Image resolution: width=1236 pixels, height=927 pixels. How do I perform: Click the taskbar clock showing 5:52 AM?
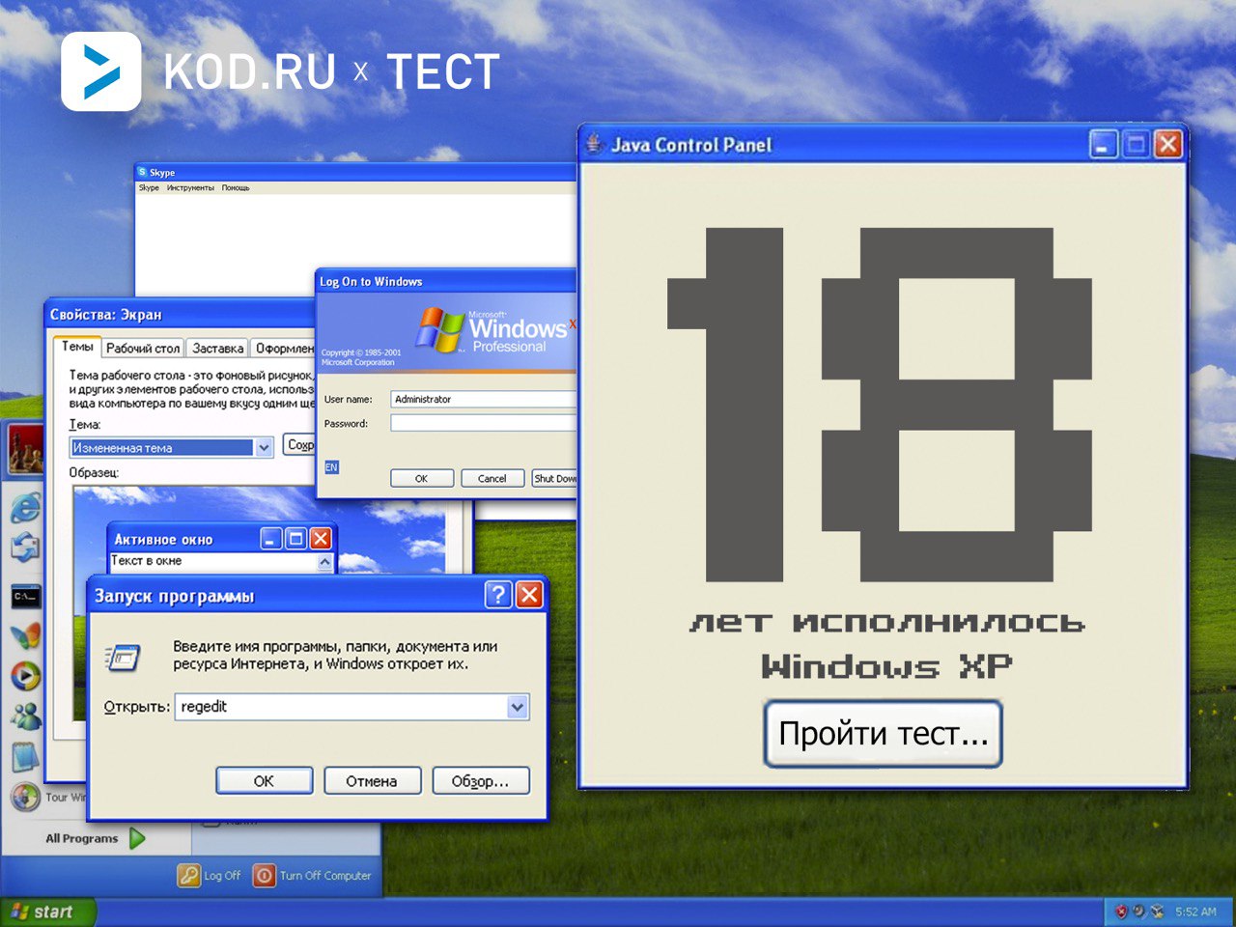pyautogui.click(x=1195, y=912)
